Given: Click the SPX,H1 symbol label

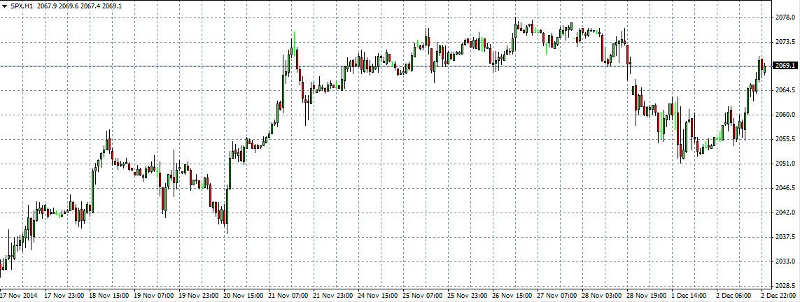Looking at the screenshot, I should coord(22,6).
